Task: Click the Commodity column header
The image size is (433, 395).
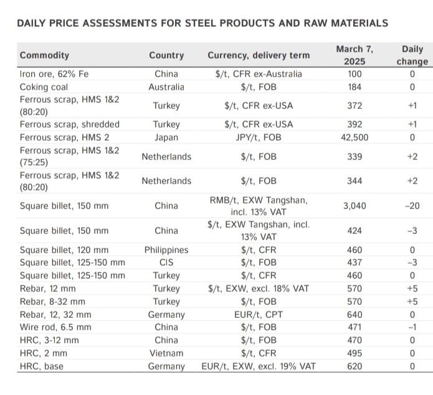Action: pyautogui.click(x=44, y=55)
